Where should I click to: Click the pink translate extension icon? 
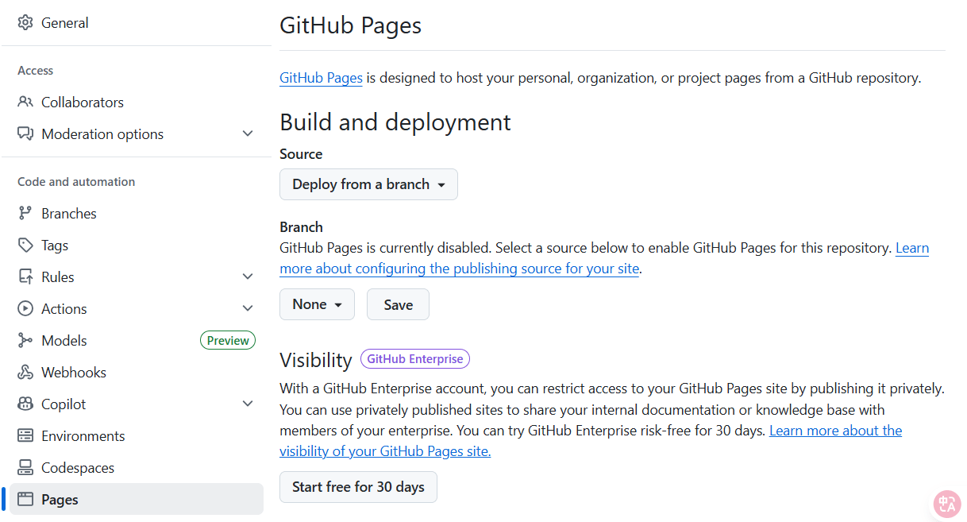coord(947,504)
